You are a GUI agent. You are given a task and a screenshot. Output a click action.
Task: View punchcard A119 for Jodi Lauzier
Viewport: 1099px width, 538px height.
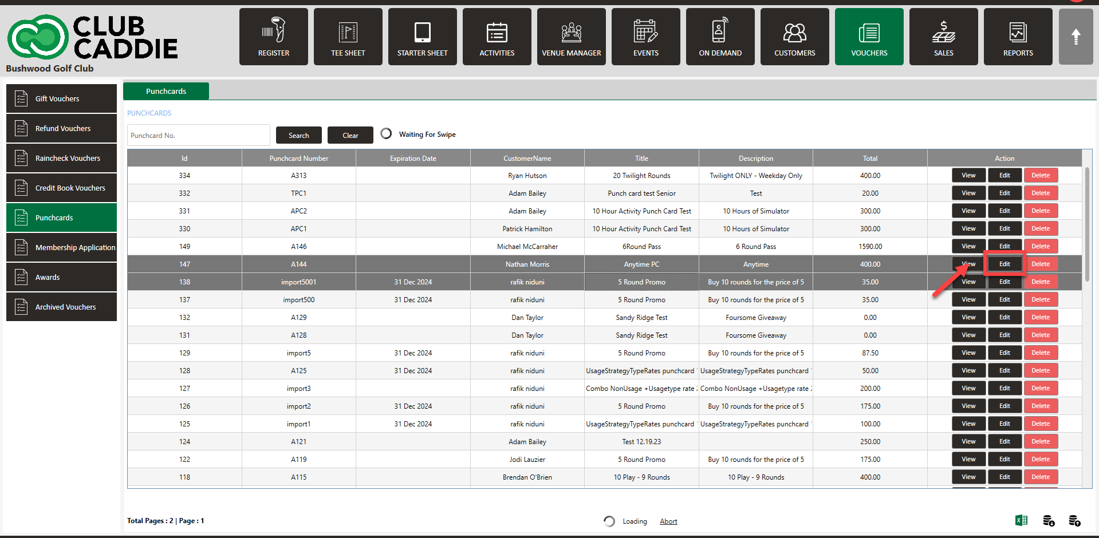point(968,459)
